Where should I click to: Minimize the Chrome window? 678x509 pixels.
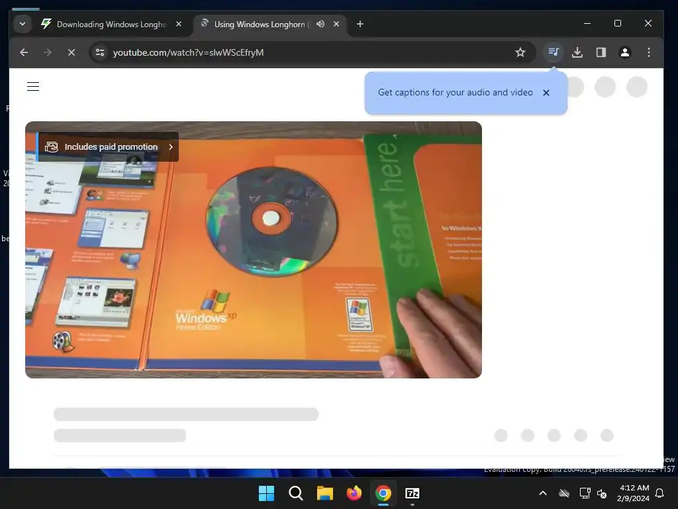[587, 23]
